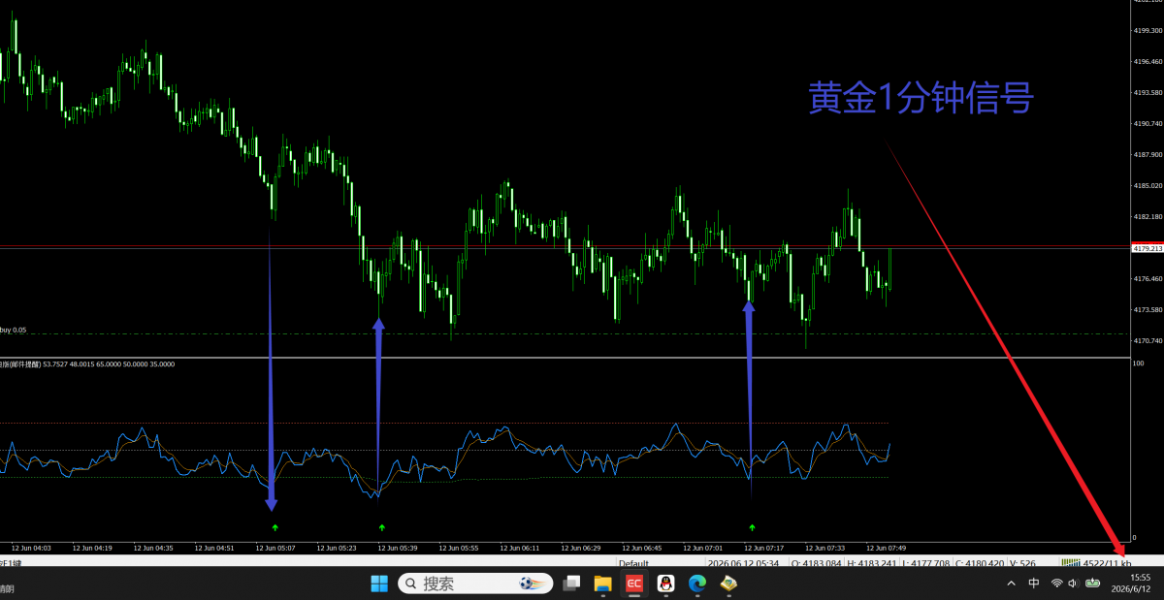Click the open price O: 4183.084
1164x600 pixels.
point(817,563)
